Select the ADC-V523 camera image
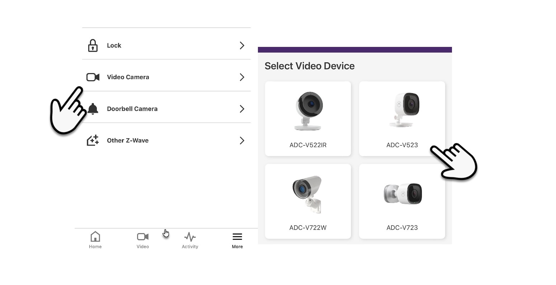 (404, 110)
